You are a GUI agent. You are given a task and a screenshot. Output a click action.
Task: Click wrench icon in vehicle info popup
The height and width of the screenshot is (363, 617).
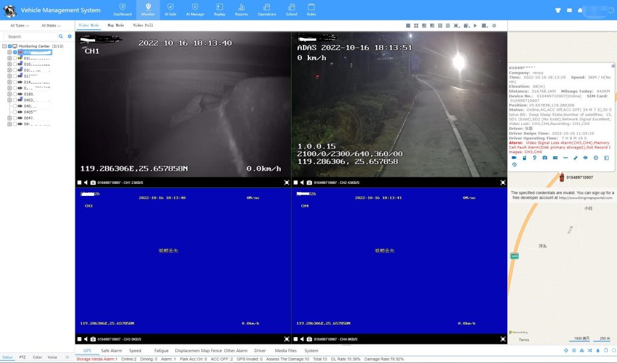(x=575, y=157)
